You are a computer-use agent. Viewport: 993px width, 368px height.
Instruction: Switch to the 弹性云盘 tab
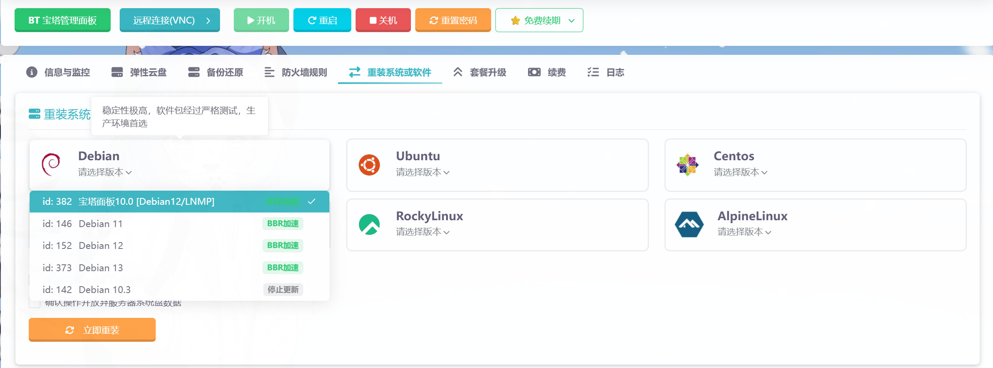point(139,72)
